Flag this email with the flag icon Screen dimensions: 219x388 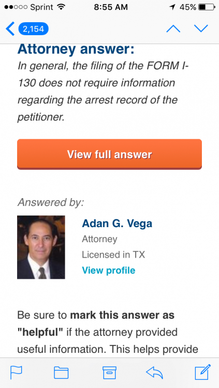coord(17,372)
